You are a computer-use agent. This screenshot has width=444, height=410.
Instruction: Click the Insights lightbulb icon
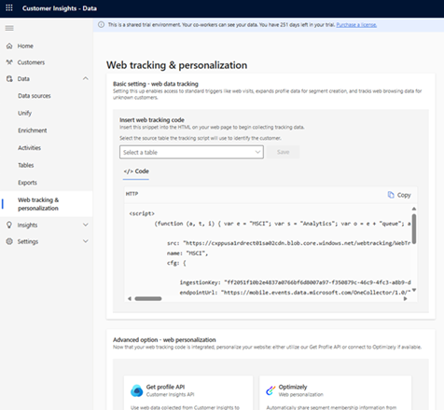point(9,225)
